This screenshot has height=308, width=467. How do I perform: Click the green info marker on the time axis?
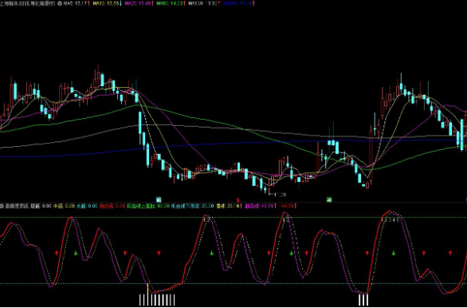tap(329, 199)
